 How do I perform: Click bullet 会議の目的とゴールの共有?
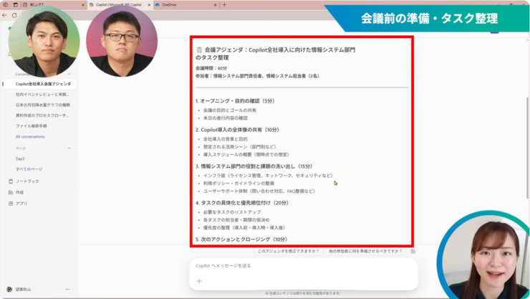point(229,110)
